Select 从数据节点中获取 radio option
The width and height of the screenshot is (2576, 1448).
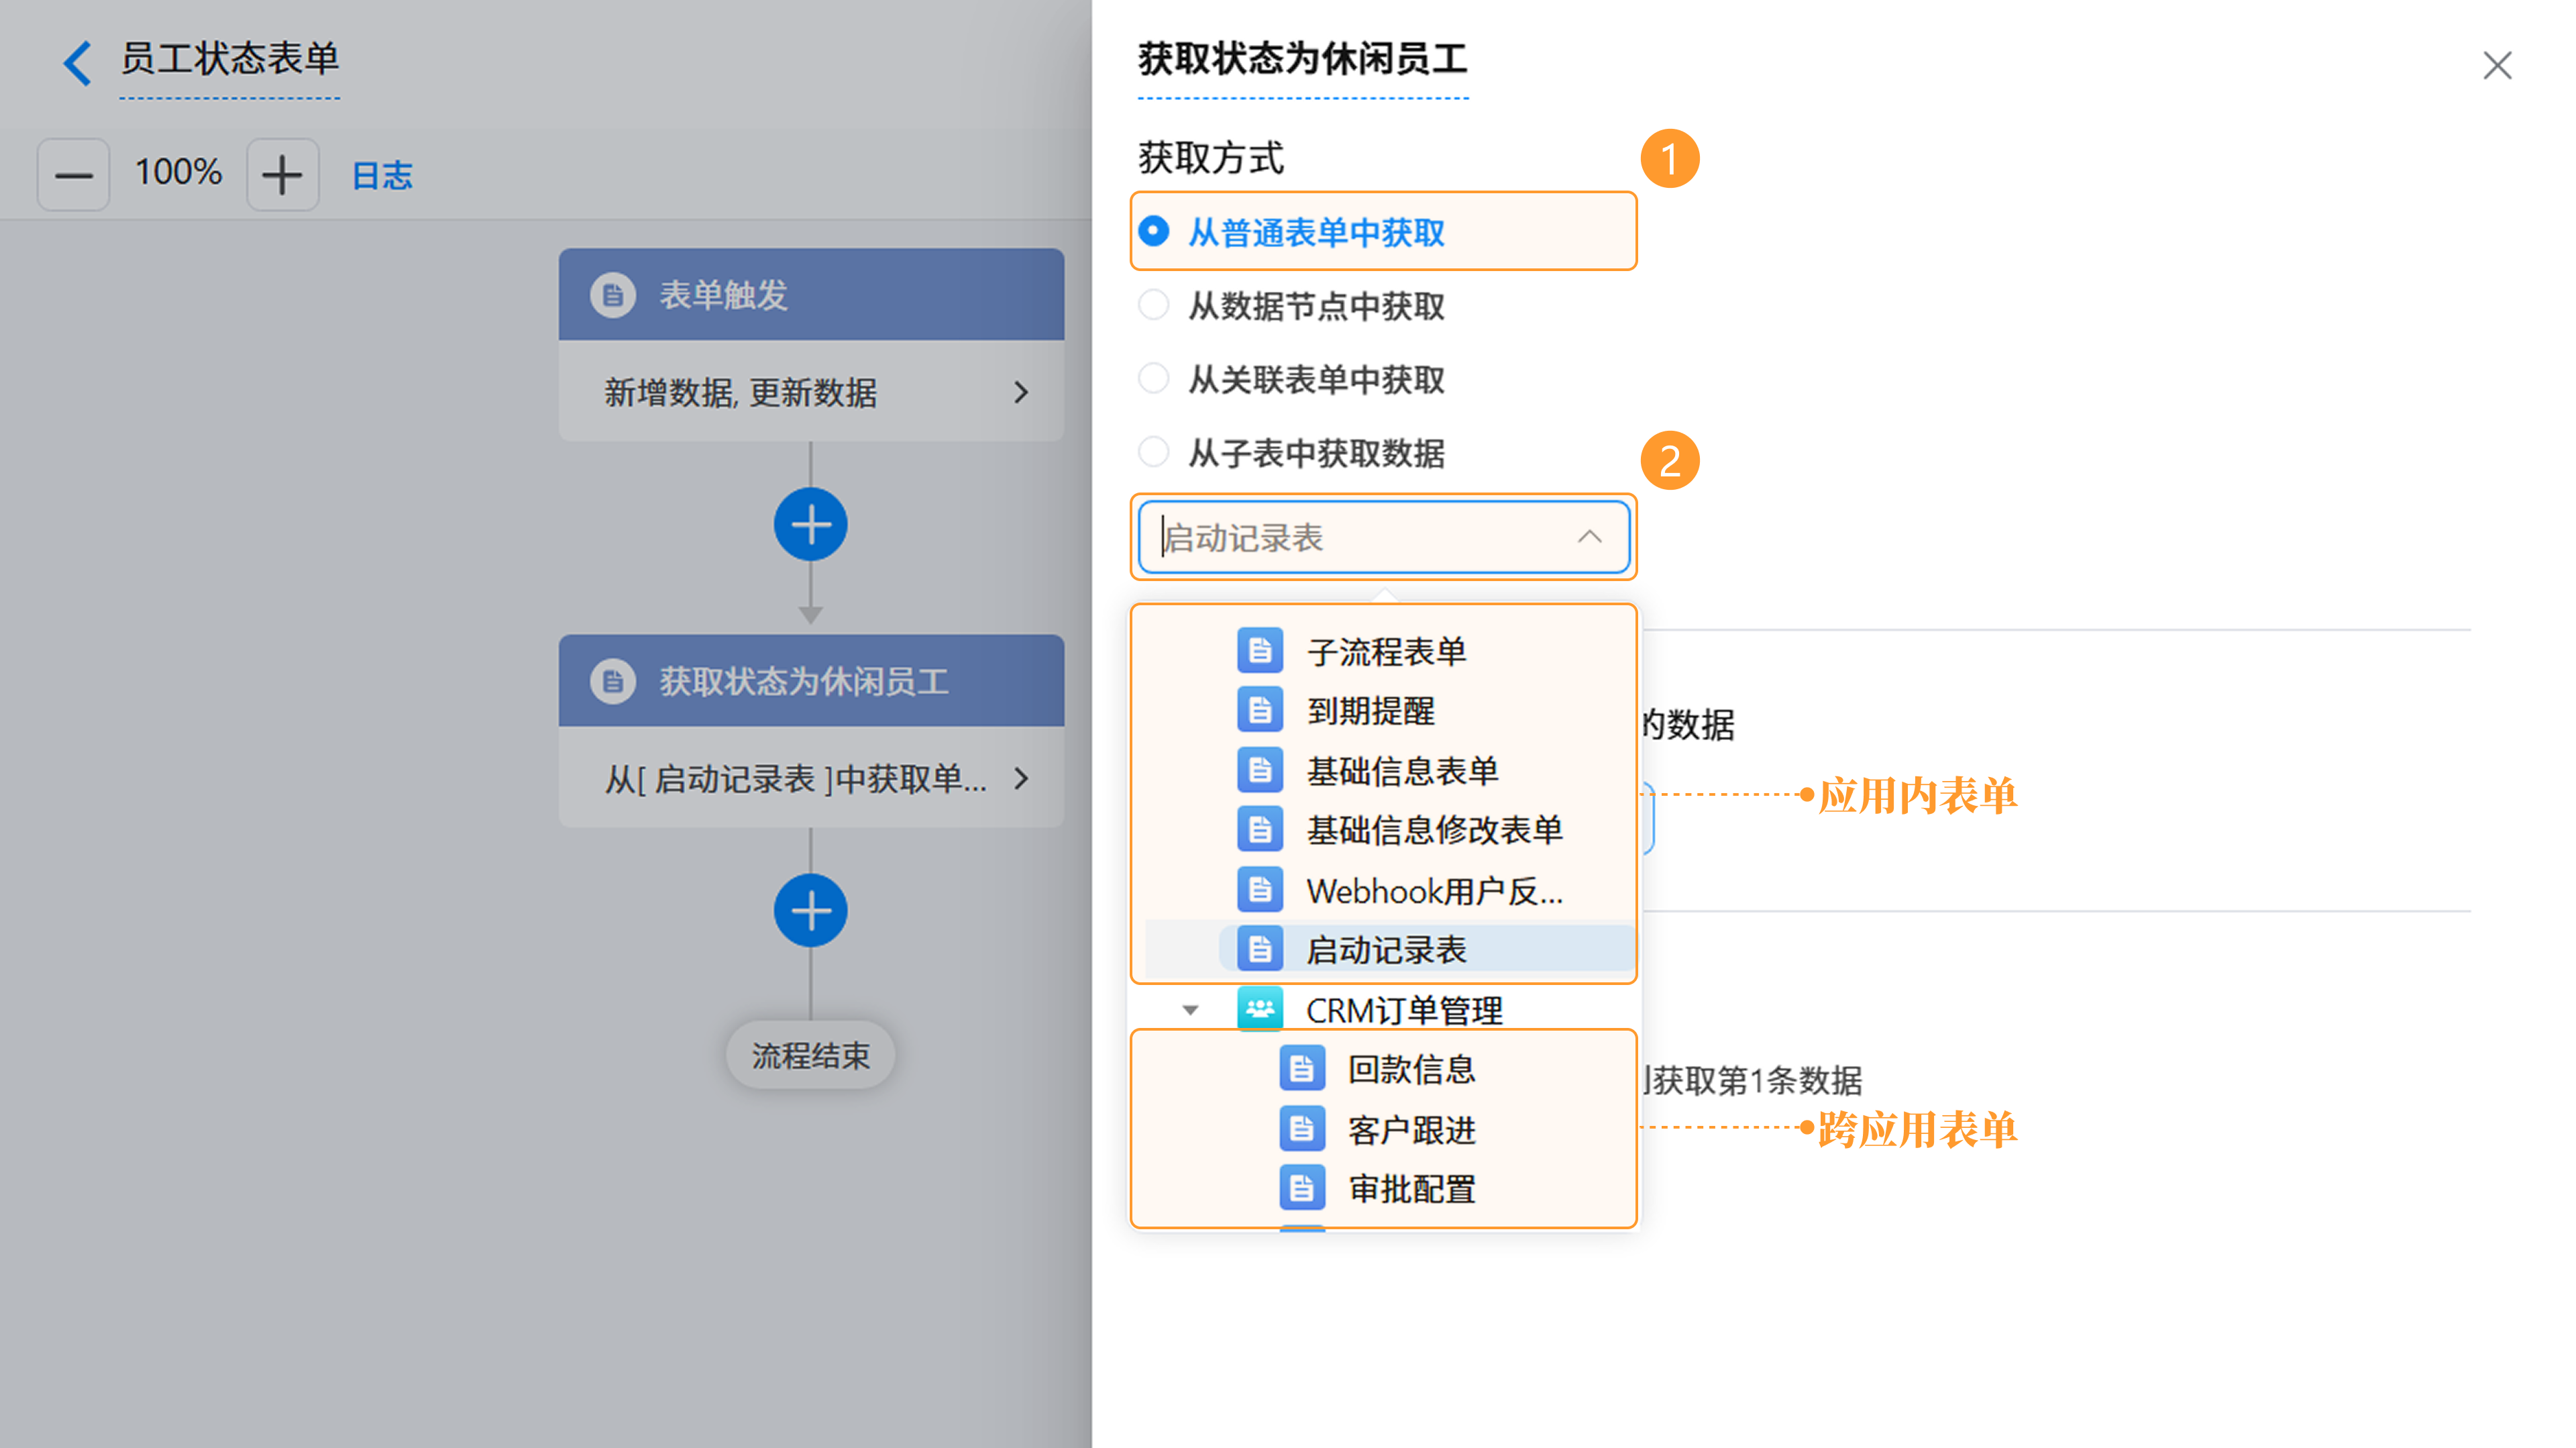pyautogui.click(x=1292, y=305)
